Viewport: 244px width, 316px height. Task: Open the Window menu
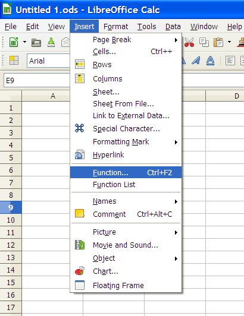coord(204,27)
